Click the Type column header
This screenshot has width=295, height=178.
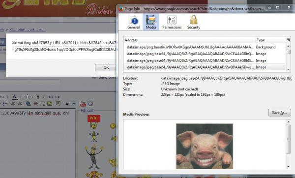point(270,40)
